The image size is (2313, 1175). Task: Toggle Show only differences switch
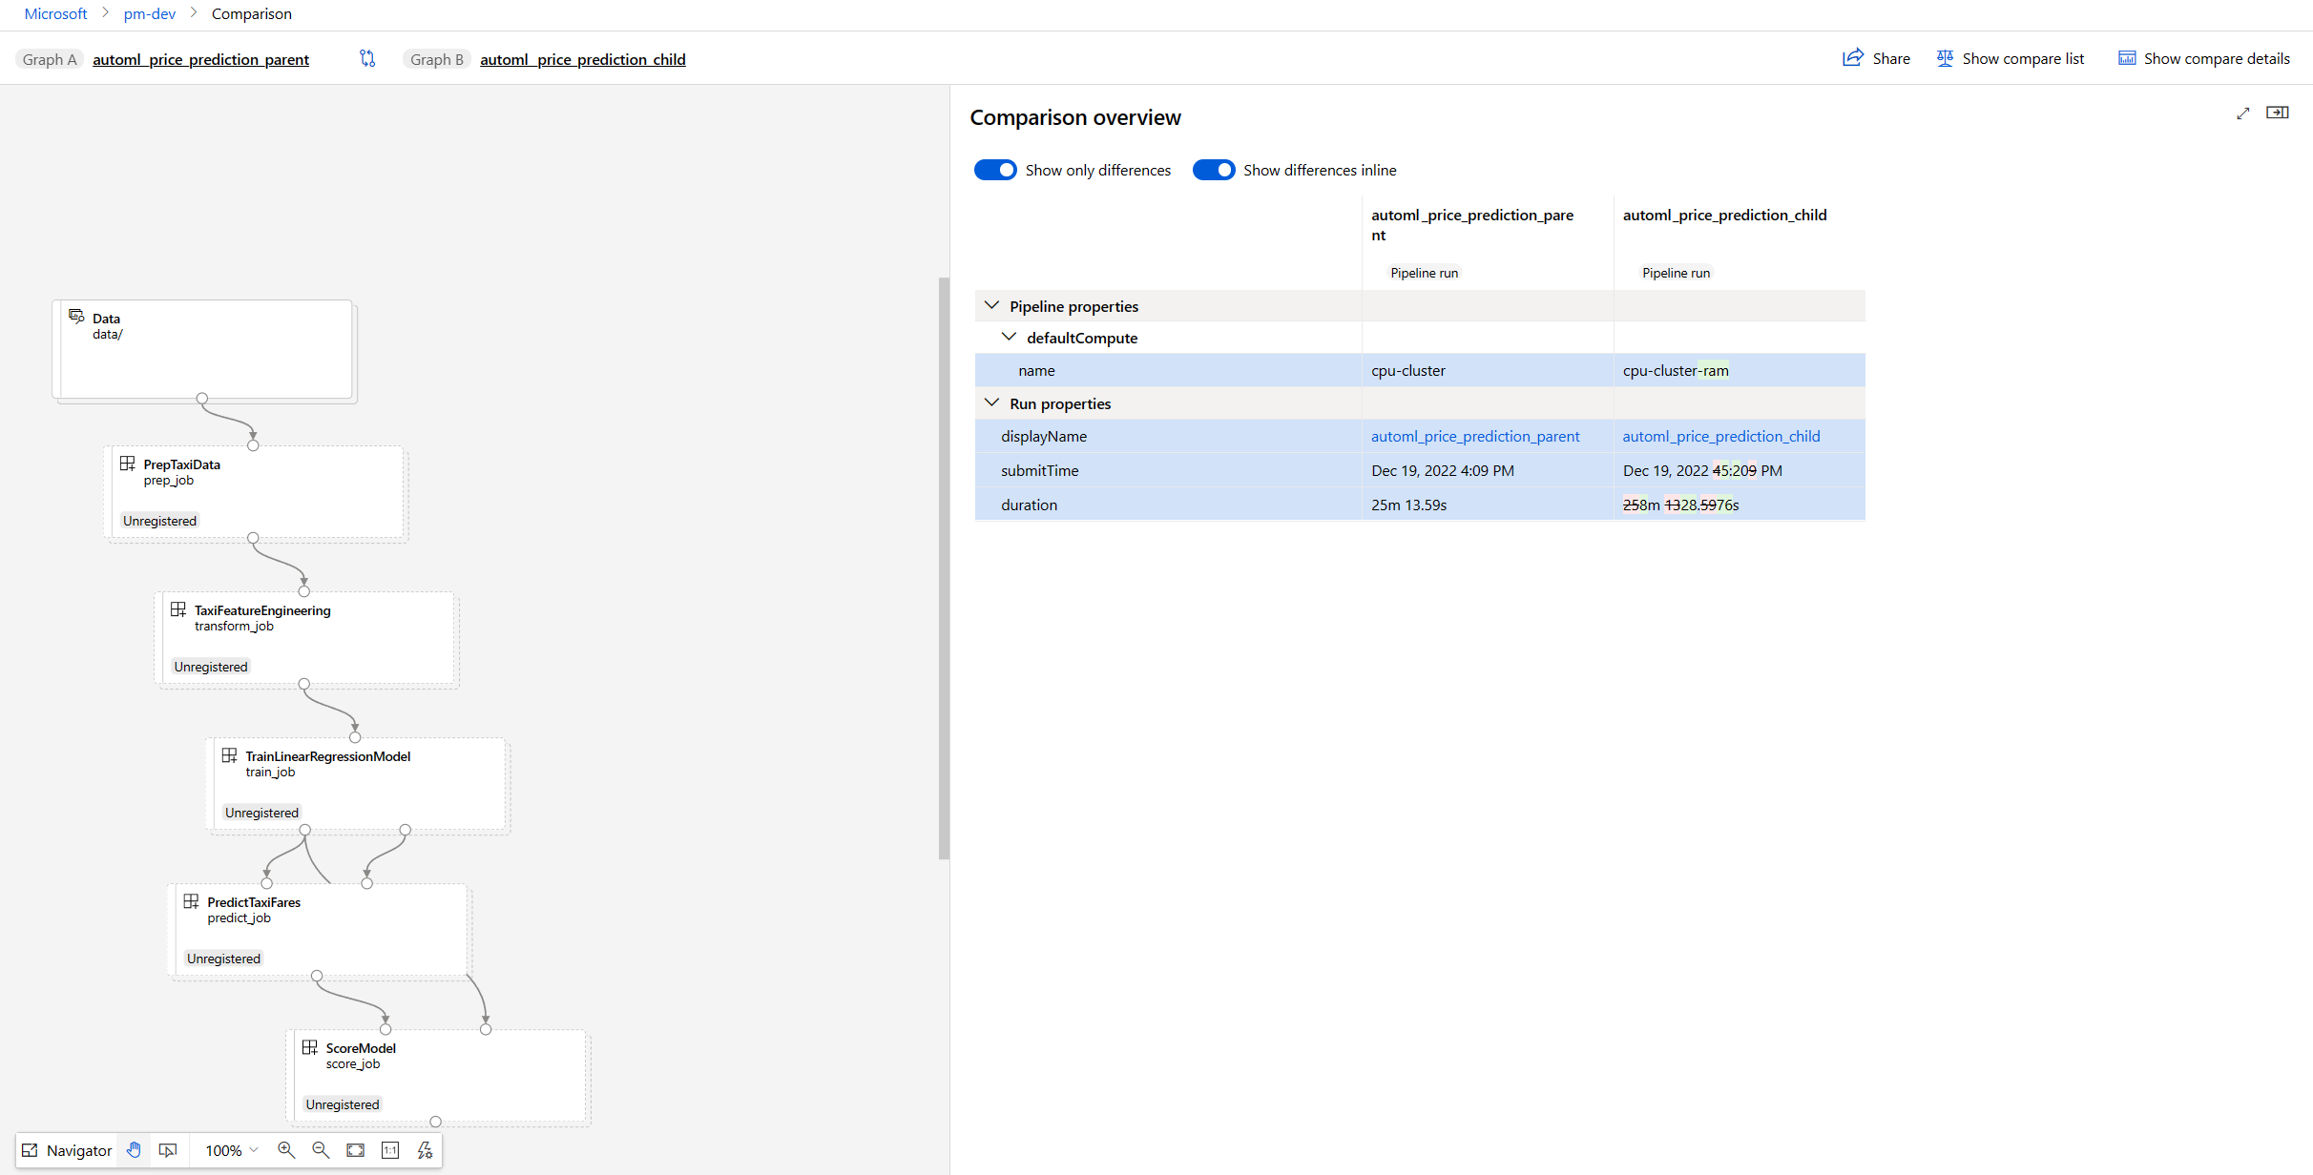(995, 170)
